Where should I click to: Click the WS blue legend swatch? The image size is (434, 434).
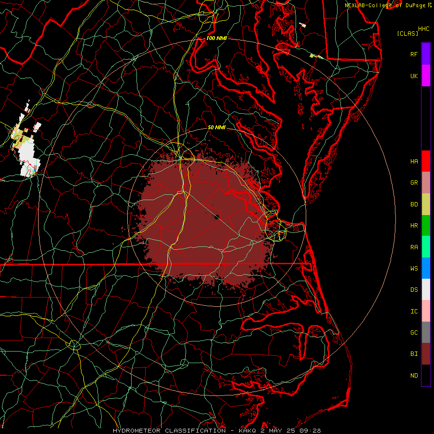click(426, 268)
